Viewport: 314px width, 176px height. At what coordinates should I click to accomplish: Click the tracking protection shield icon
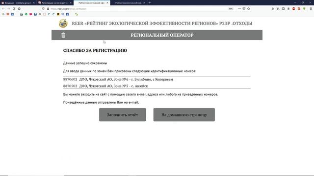pyautogui.click(x=44, y=9)
